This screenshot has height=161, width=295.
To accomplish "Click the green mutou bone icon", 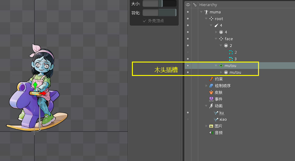I will 221,66.
